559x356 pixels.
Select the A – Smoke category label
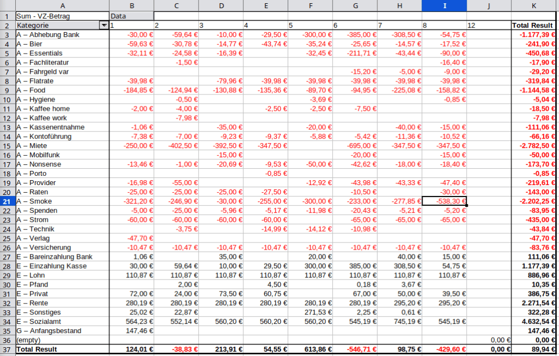37,201
